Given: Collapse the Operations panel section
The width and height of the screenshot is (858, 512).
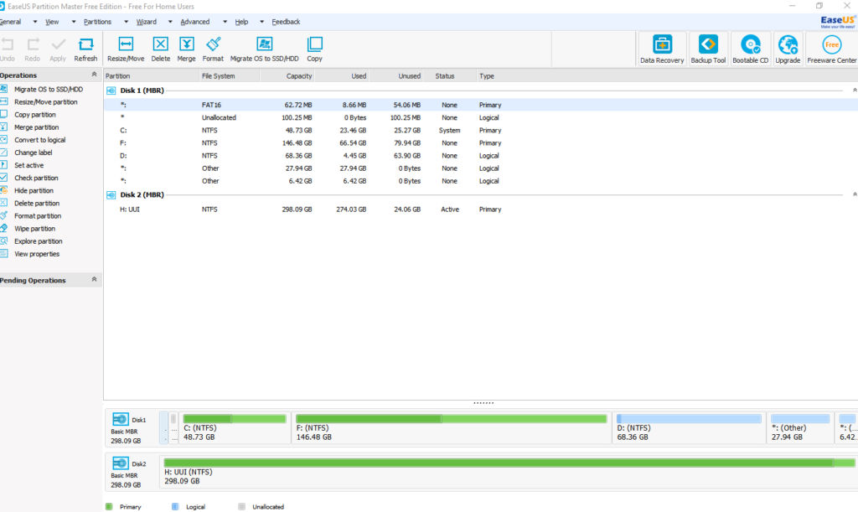Looking at the screenshot, I should [94, 75].
